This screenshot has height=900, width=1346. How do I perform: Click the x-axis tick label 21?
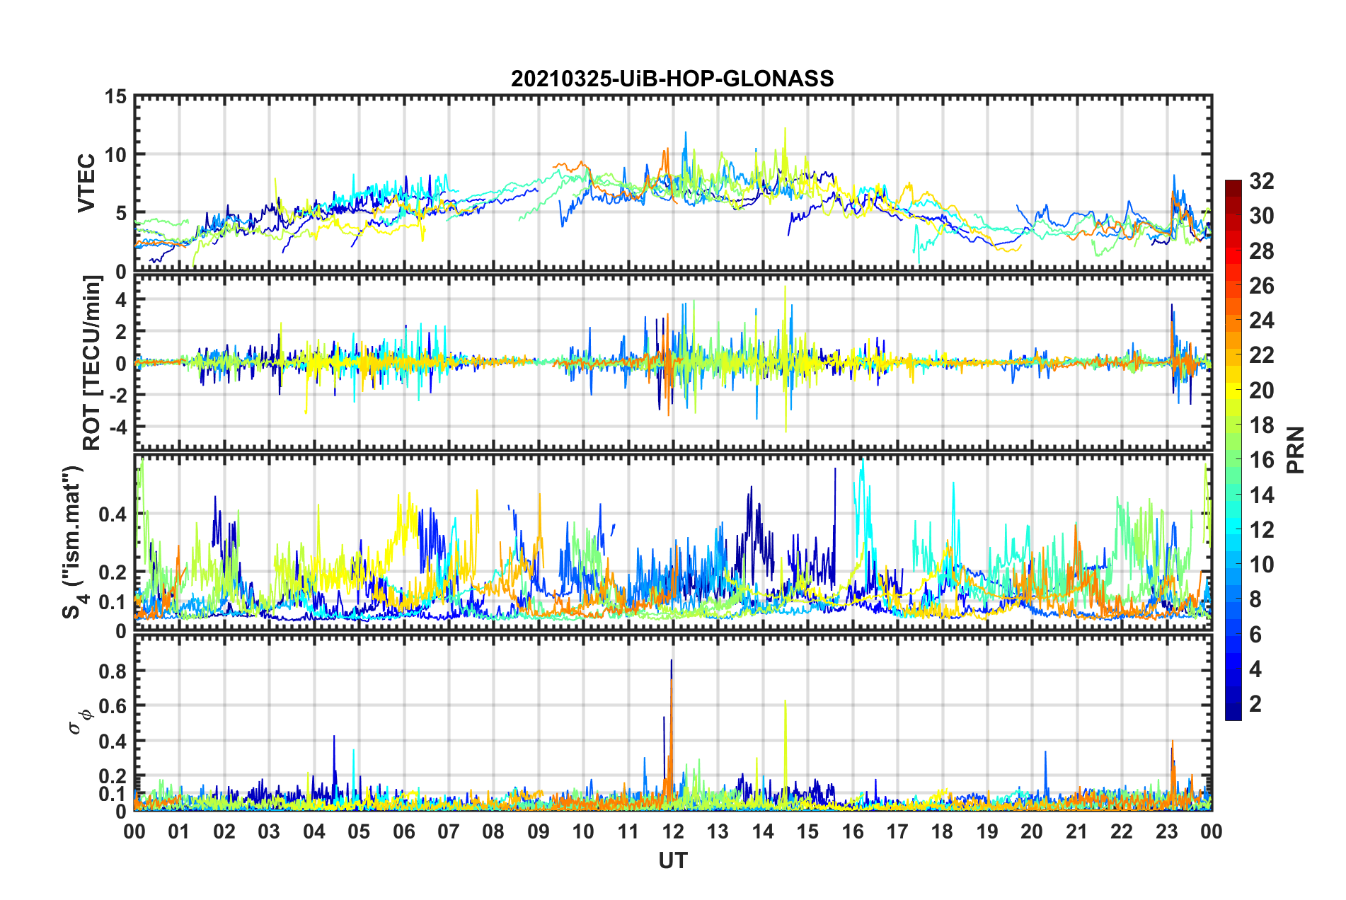pyautogui.click(x=1077, y=831)
